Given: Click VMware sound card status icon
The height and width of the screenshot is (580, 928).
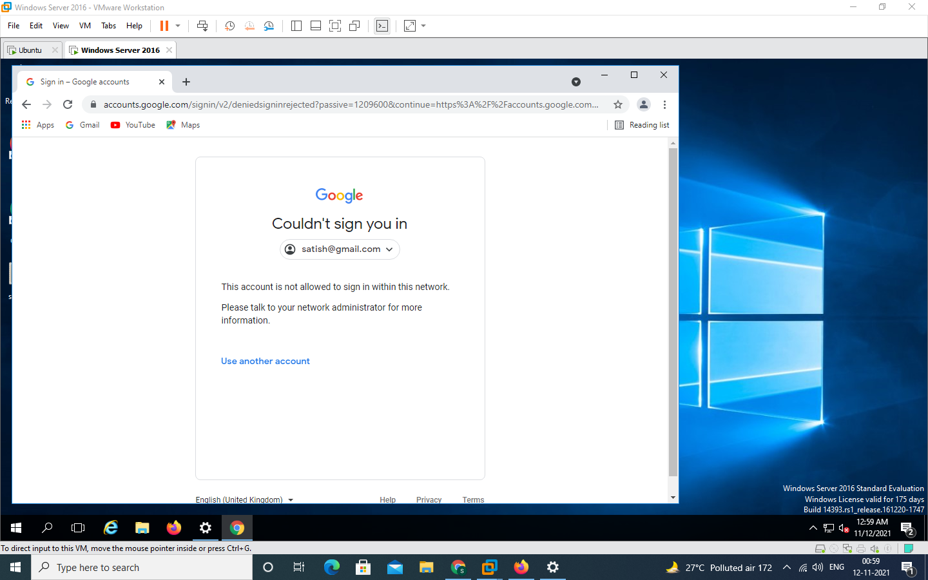Looking at the screenshot, I should click(875, 548).
